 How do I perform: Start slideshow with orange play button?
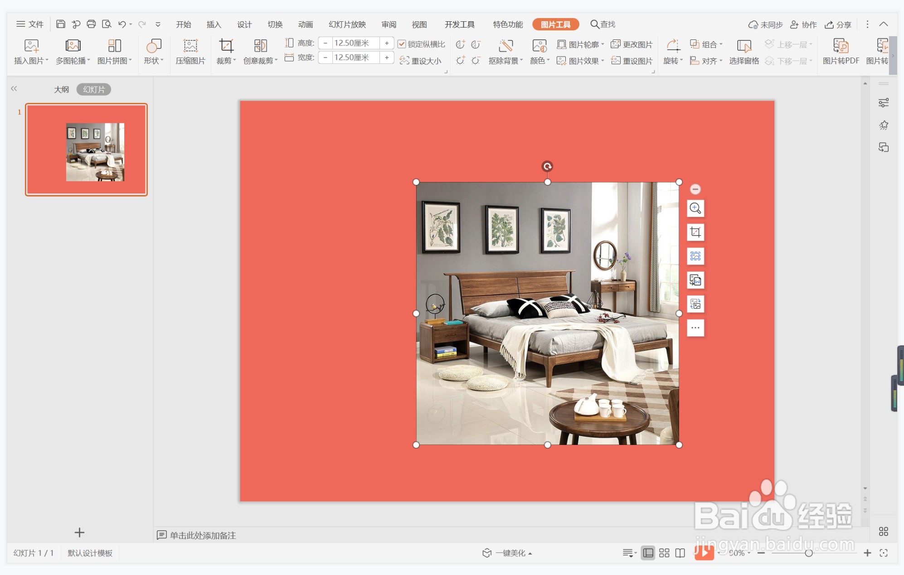(704, 552)
